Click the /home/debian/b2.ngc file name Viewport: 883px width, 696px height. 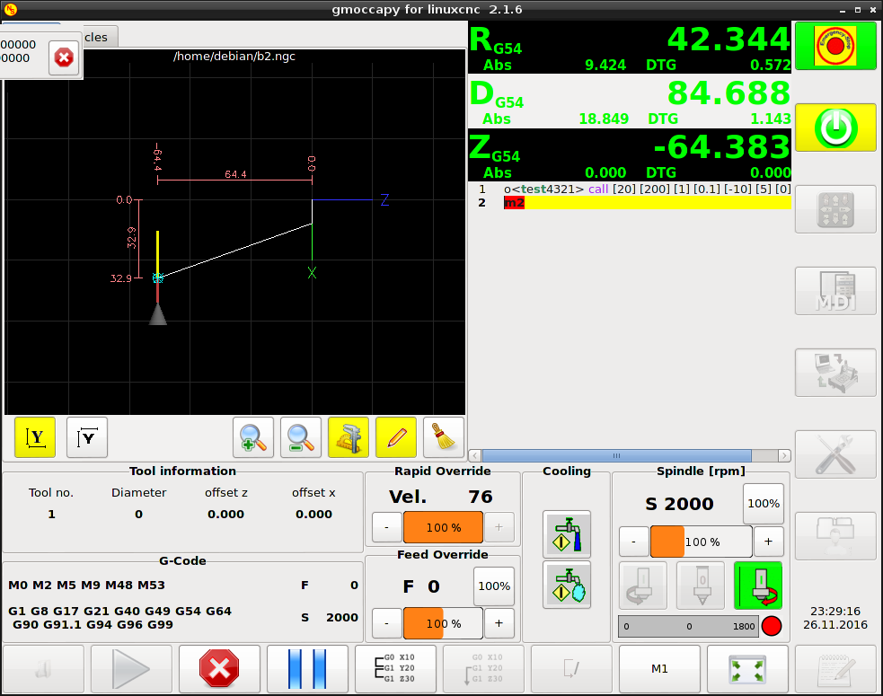(234, 57)
